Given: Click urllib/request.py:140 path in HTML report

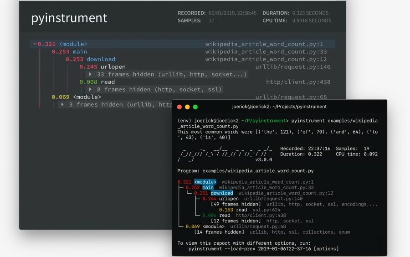Looking at the screenshot, I should tap(293, 67).
